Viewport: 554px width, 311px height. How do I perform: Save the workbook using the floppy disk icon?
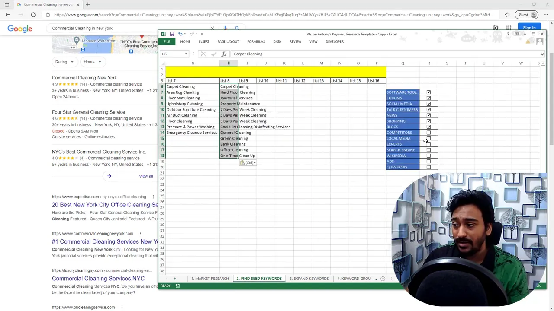(172, 34)
